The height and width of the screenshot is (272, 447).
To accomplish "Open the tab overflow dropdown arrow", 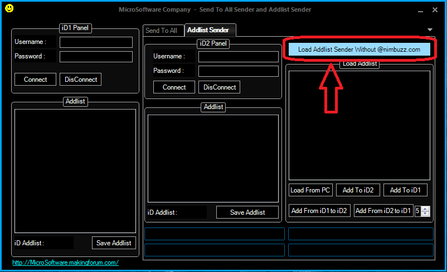I will (430, 29).
